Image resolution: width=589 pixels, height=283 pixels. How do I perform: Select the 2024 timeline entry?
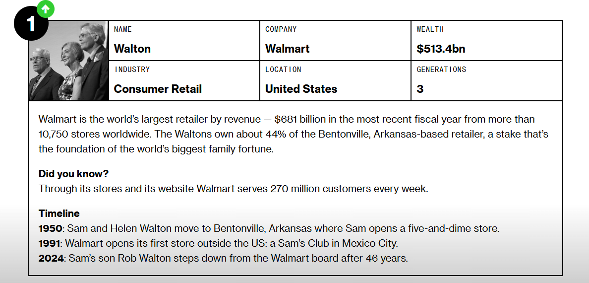coord(223,258)
